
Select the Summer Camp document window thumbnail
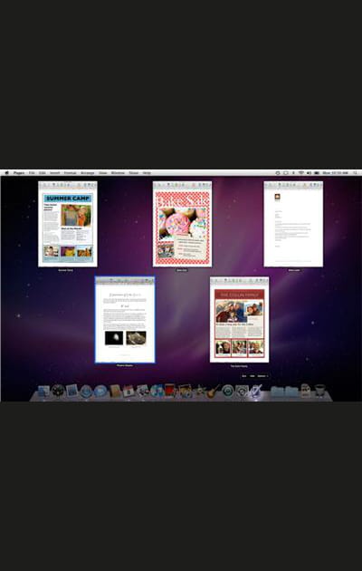pyautogui.click(x=68, y=224)
